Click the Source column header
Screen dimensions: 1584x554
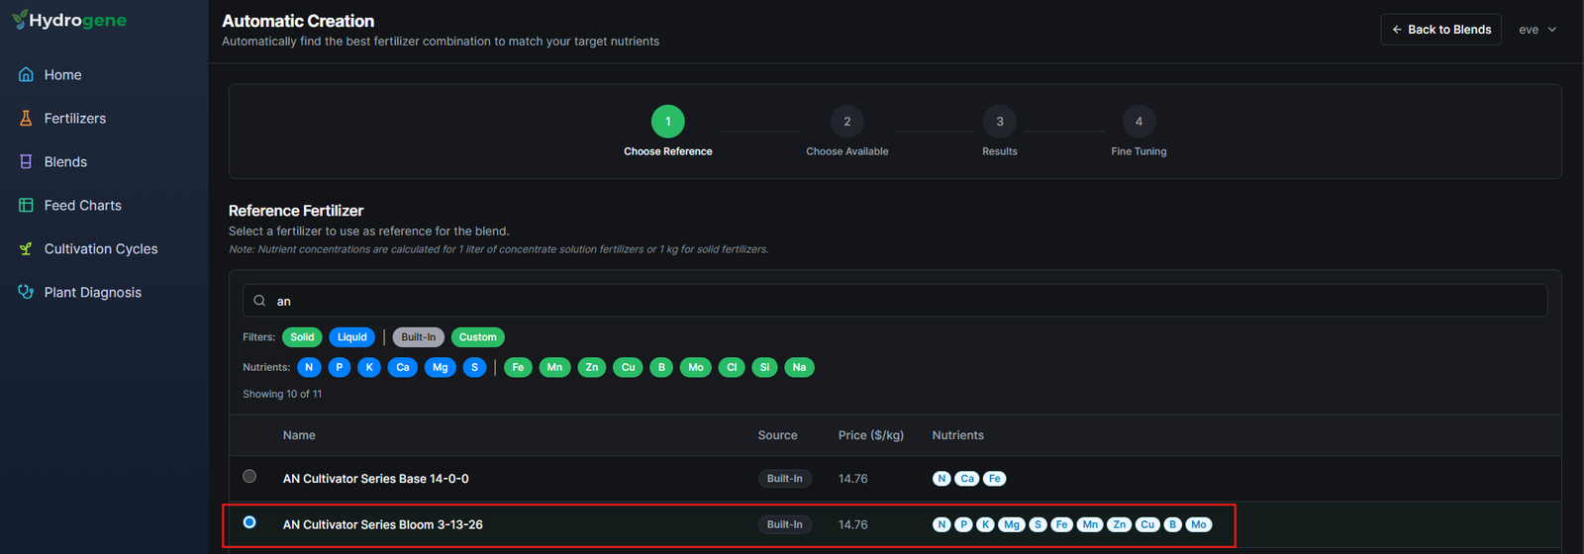pyautogui.click(x=777, y=435)
